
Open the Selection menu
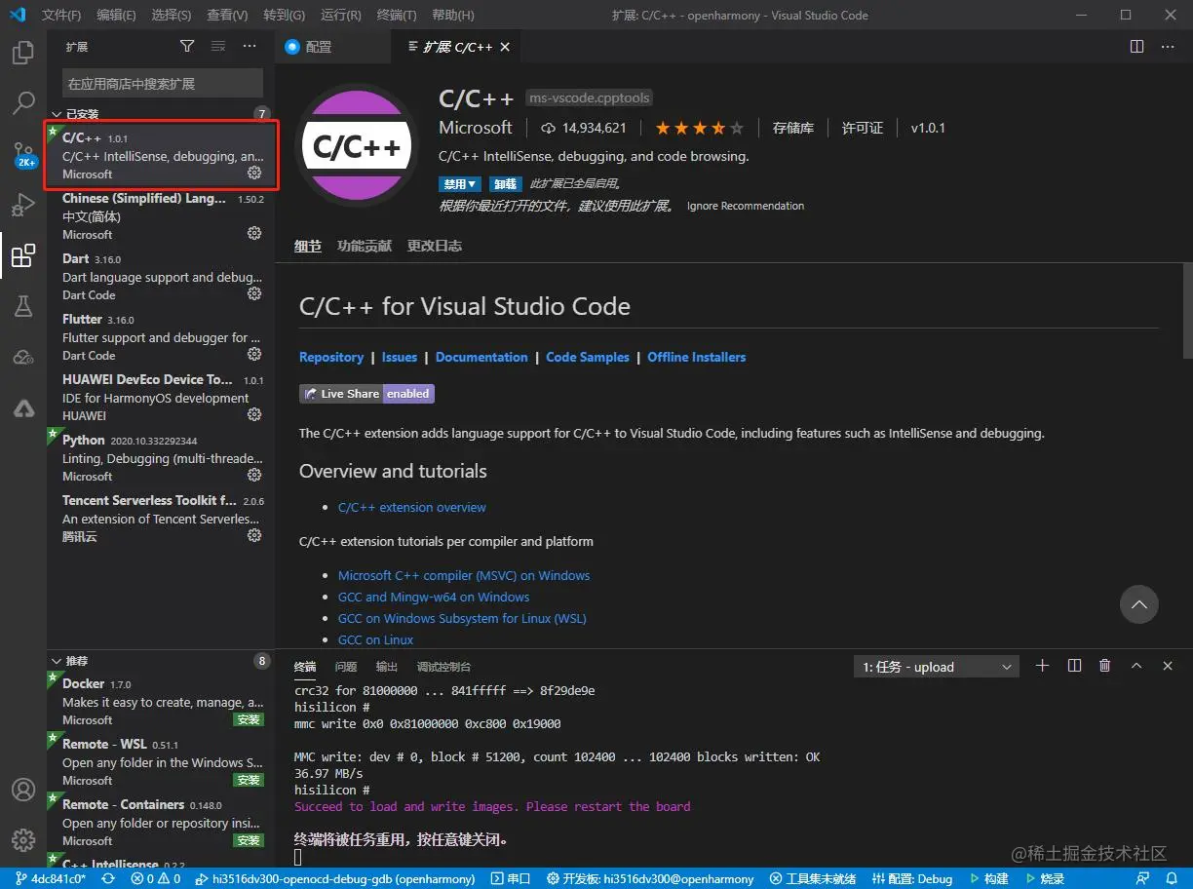172,15
